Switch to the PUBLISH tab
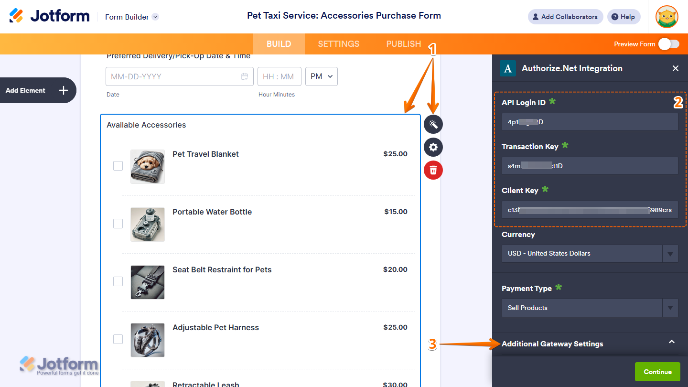 click(403, 43)
